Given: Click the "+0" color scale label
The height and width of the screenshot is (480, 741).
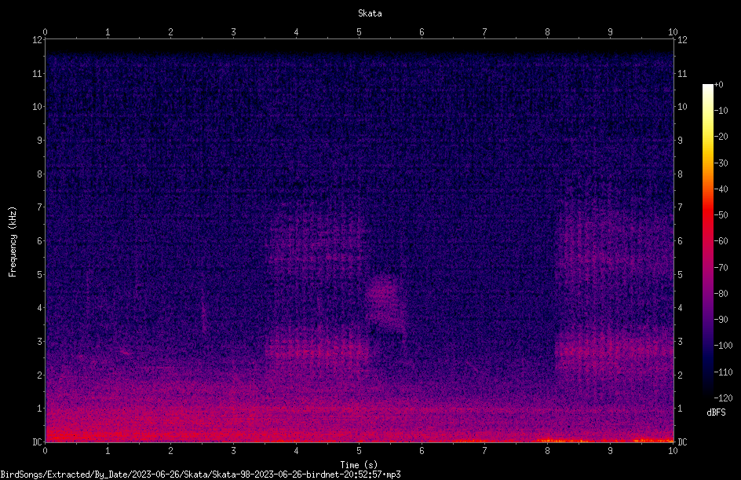Looking at the screenshot, I should tap(719, 85).
